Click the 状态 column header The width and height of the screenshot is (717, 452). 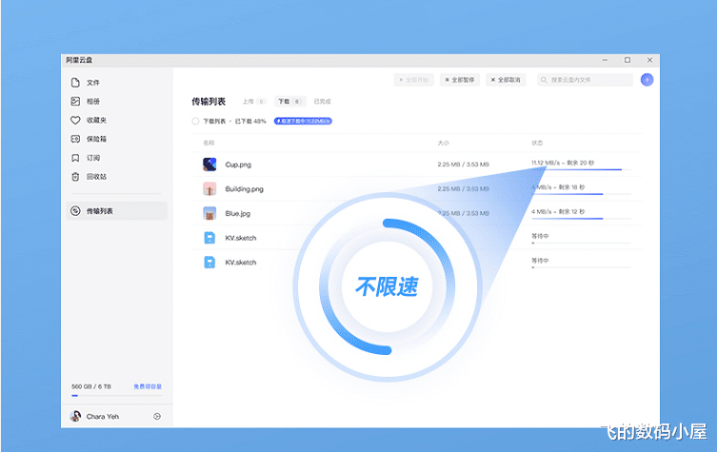537,143
